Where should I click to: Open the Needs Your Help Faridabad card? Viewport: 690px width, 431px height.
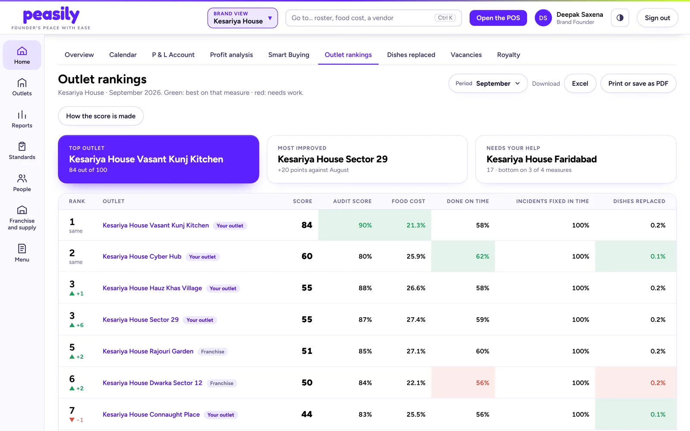coord(576,159)
